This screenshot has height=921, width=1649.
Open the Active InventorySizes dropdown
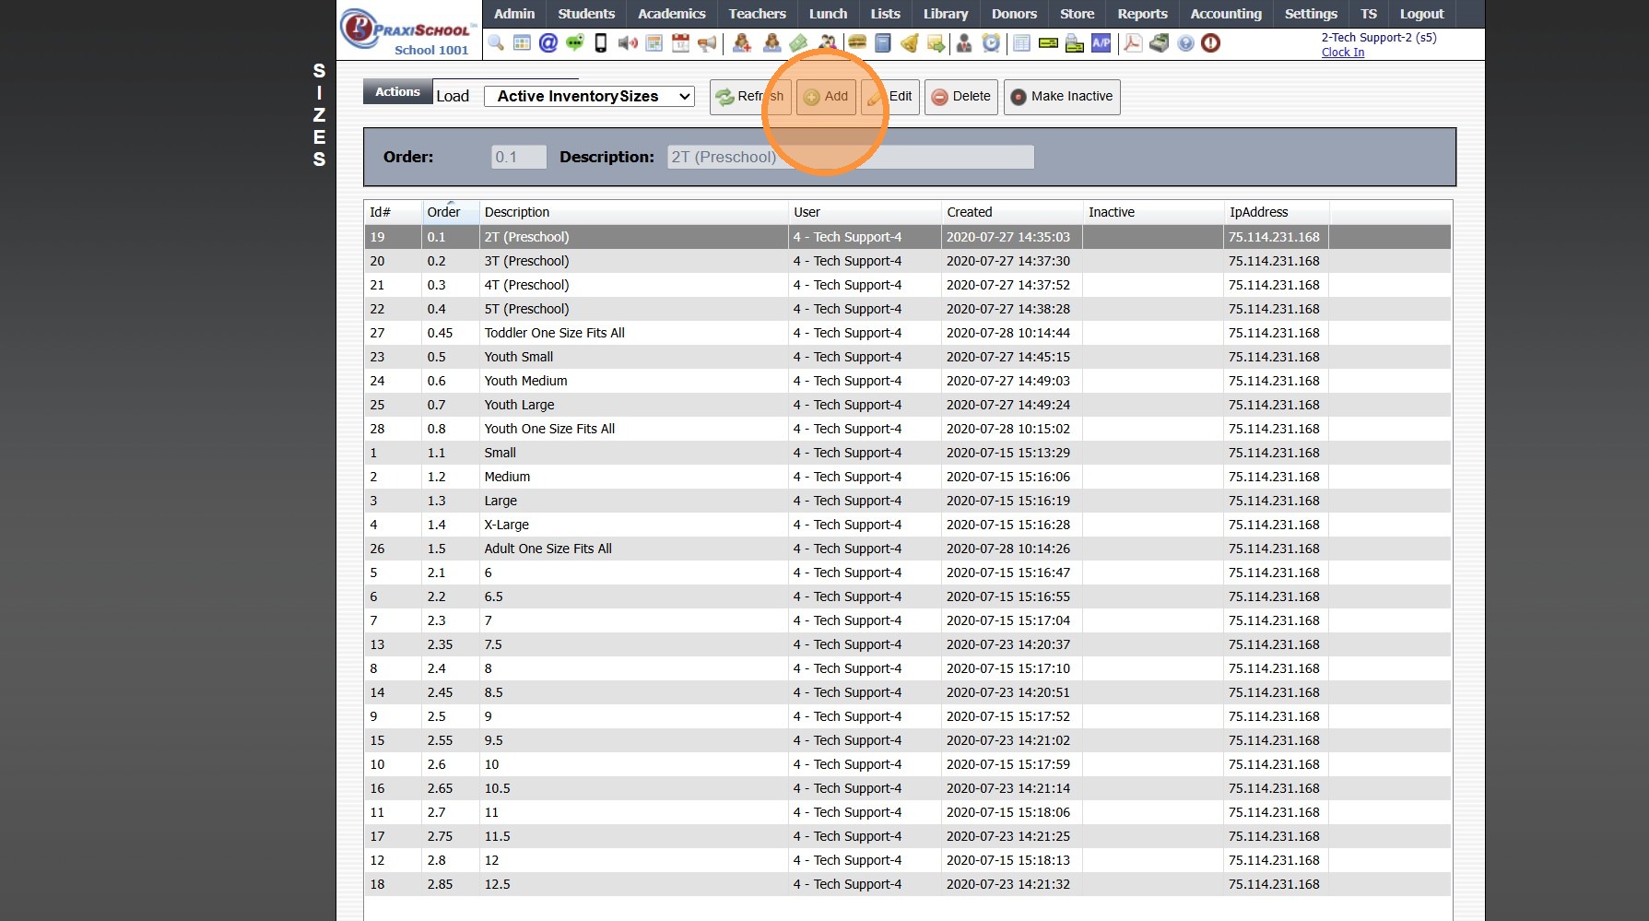[589, 97]
